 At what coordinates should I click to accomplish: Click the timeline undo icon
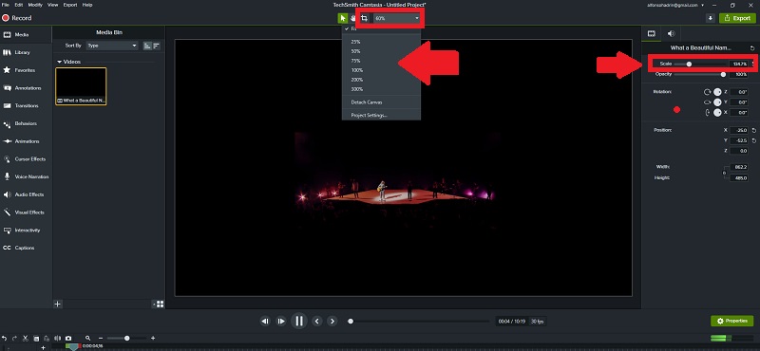(x=5, y=339)
